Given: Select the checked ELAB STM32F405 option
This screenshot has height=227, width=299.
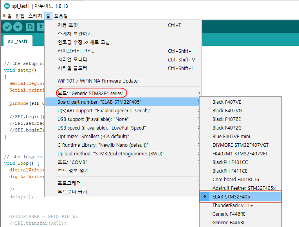Looking at the screenshot, I should point(240,196).
